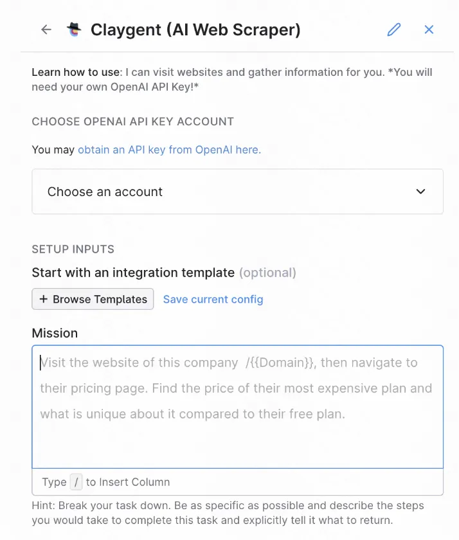Click the slash key icon below Mission
This screenshot has height=540, width=459.
[76, 482]
